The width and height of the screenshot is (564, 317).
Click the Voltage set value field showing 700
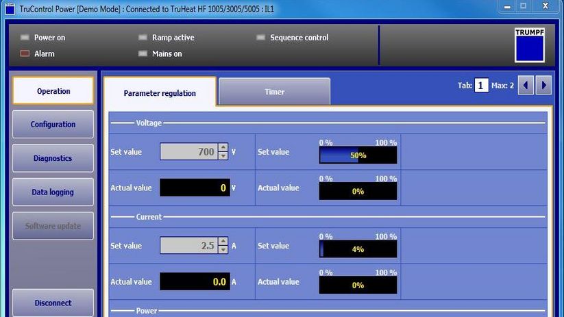click(188, 152)
